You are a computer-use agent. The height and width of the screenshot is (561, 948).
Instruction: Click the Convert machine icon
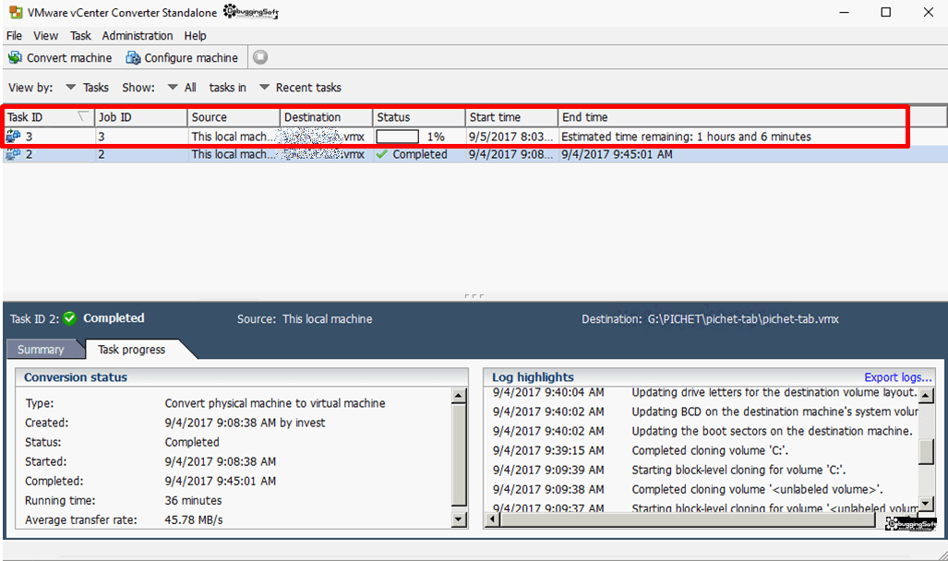point(15,57)
